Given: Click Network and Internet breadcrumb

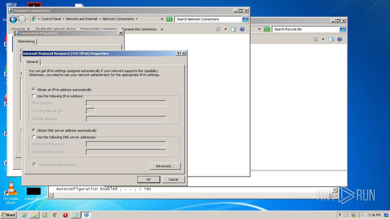Looking at the screenshot, I should [82, 19].
